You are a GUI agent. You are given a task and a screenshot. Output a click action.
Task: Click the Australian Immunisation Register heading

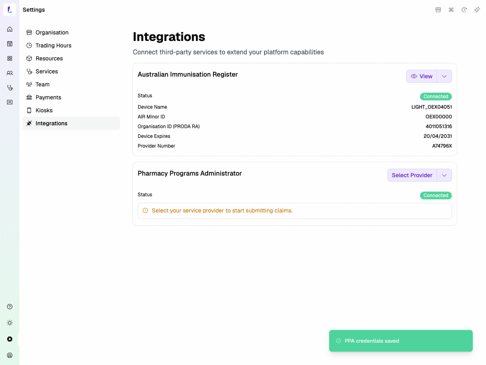[188, 74]
